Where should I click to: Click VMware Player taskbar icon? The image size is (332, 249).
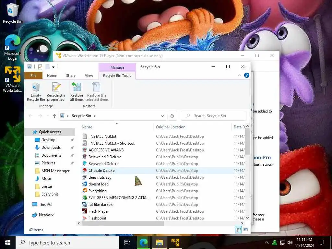click(x=175, y=243)
